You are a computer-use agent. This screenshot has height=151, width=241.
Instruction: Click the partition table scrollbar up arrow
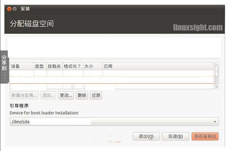(x=217, y=64)
